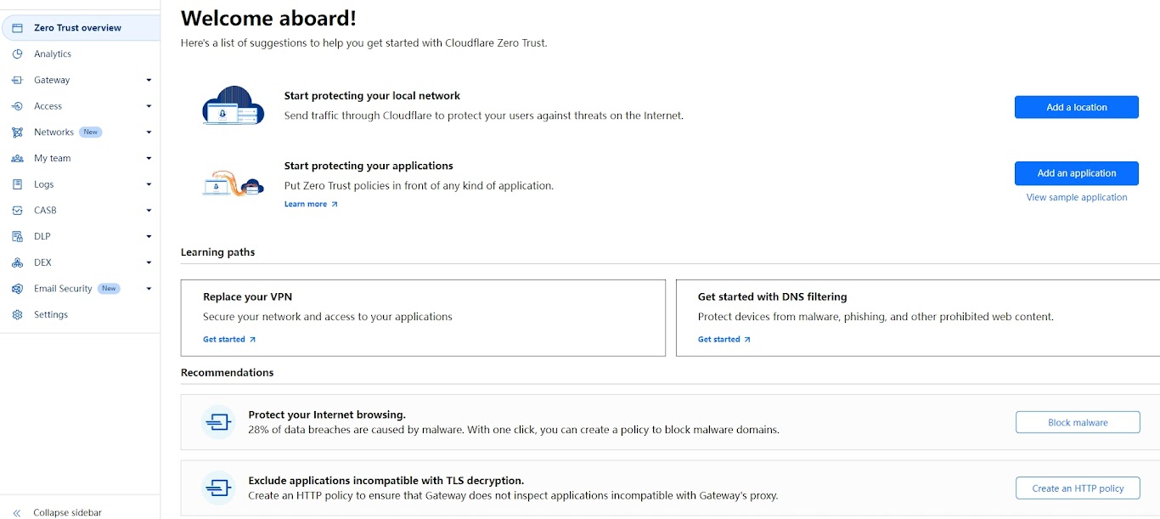Click the Zero Trust overview sidebar icon
The width and height of the screenshot is (1160, 519).
17,28
